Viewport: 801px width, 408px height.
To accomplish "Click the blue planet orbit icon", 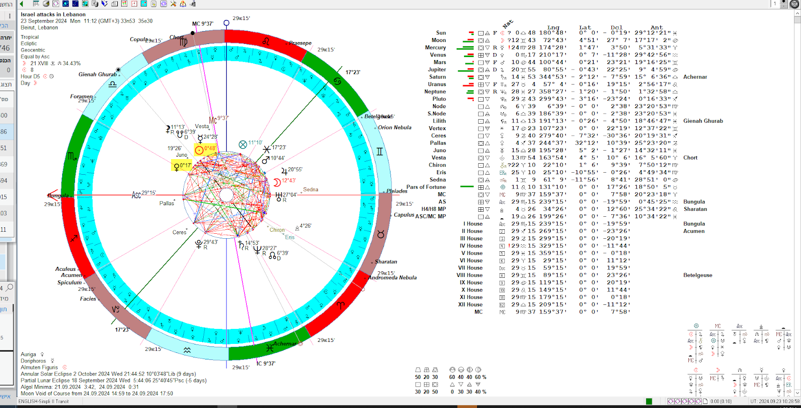I will pos(66,4).
